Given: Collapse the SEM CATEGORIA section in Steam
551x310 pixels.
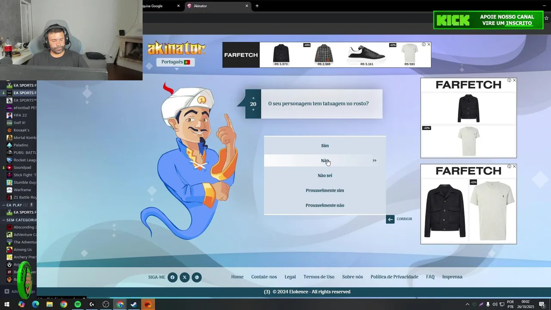Looking at the screenshot, I should coord(3,220).
